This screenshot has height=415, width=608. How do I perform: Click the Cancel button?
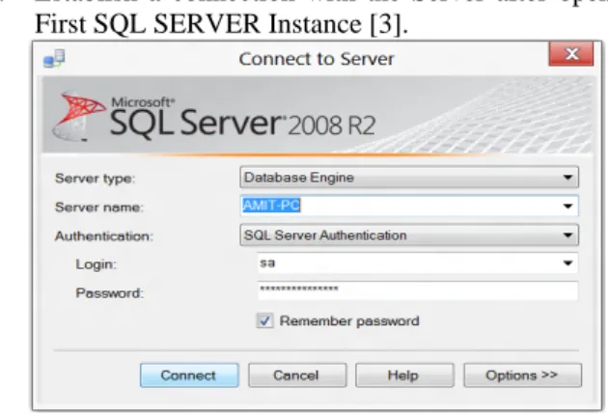point(297,375)
